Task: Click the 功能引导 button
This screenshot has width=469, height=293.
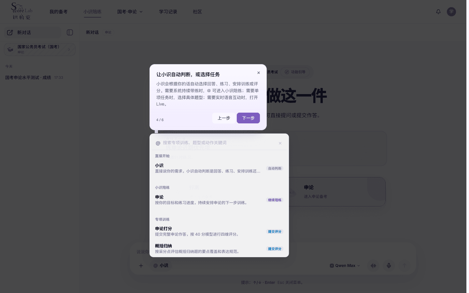Action: 295,72
